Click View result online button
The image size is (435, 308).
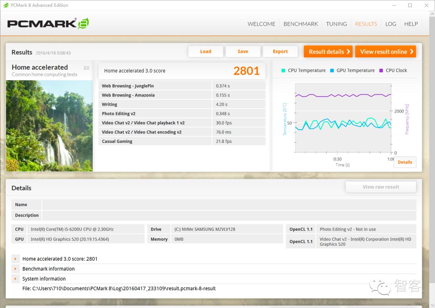click(x=385, y=52)
